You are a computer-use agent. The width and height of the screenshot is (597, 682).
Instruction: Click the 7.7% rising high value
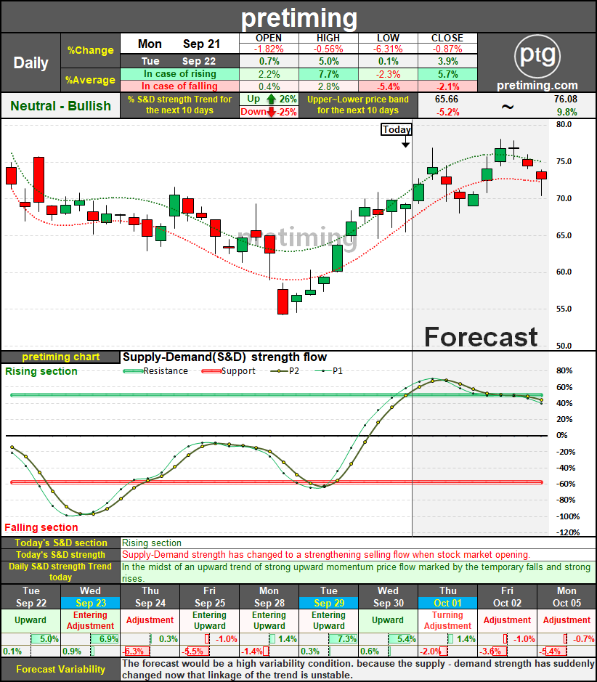pos(328,74)
